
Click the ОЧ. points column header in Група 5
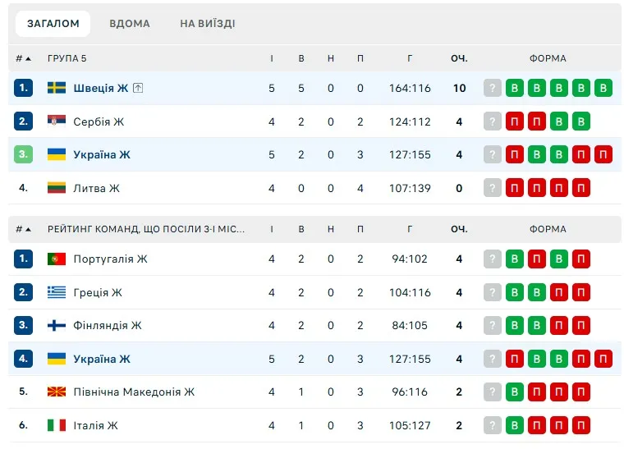click(x=459, y=58)
